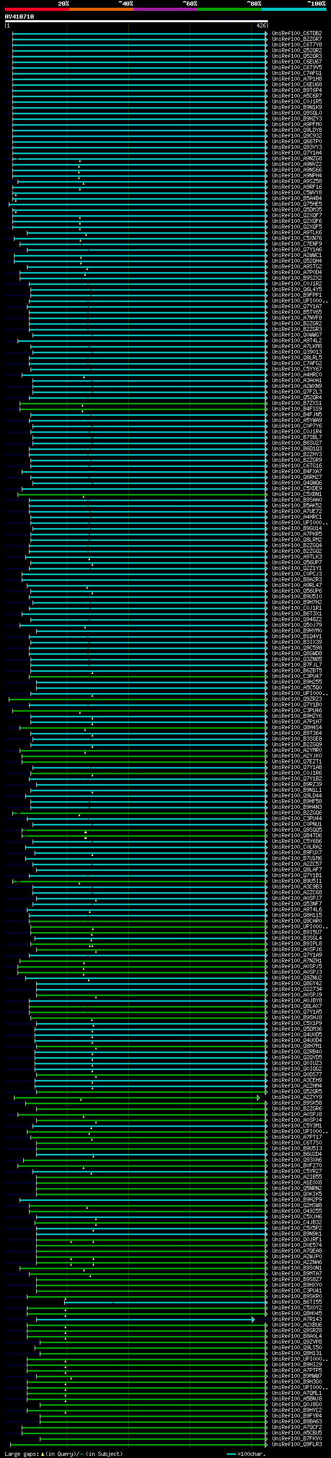This screenshot has height=1458, width=331.
Task: Click the purple ~60% identity color segment
Action: coord(166,10)
